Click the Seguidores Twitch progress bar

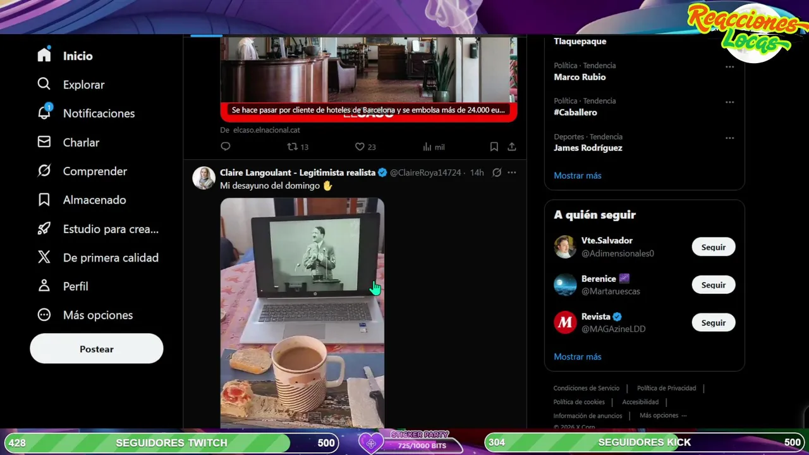[172, 442]
